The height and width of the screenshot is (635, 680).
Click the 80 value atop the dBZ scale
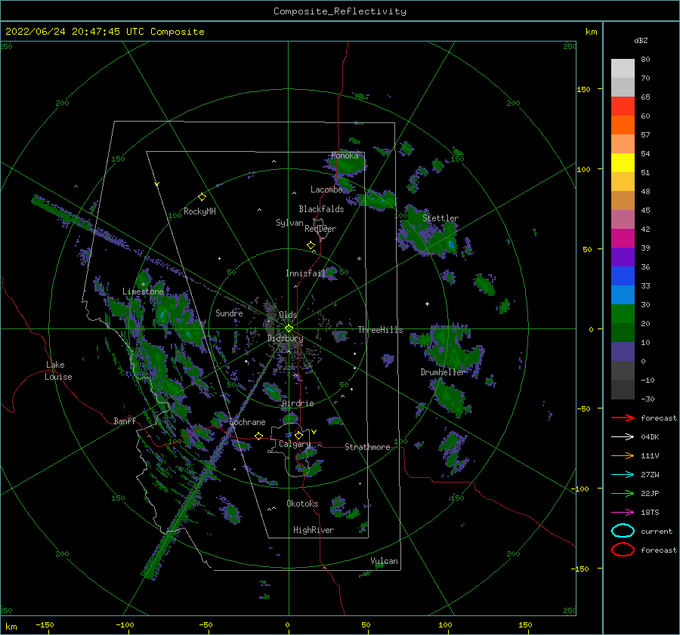[x=645, y=60]
